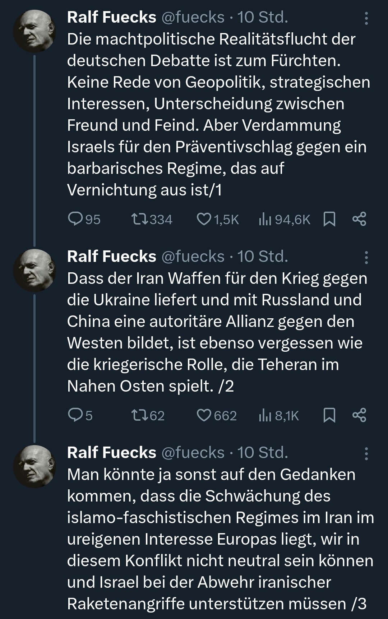388x619 pixels.
Task: Bookmark the second tweet ending /2
Action: (x=329, y=415)
